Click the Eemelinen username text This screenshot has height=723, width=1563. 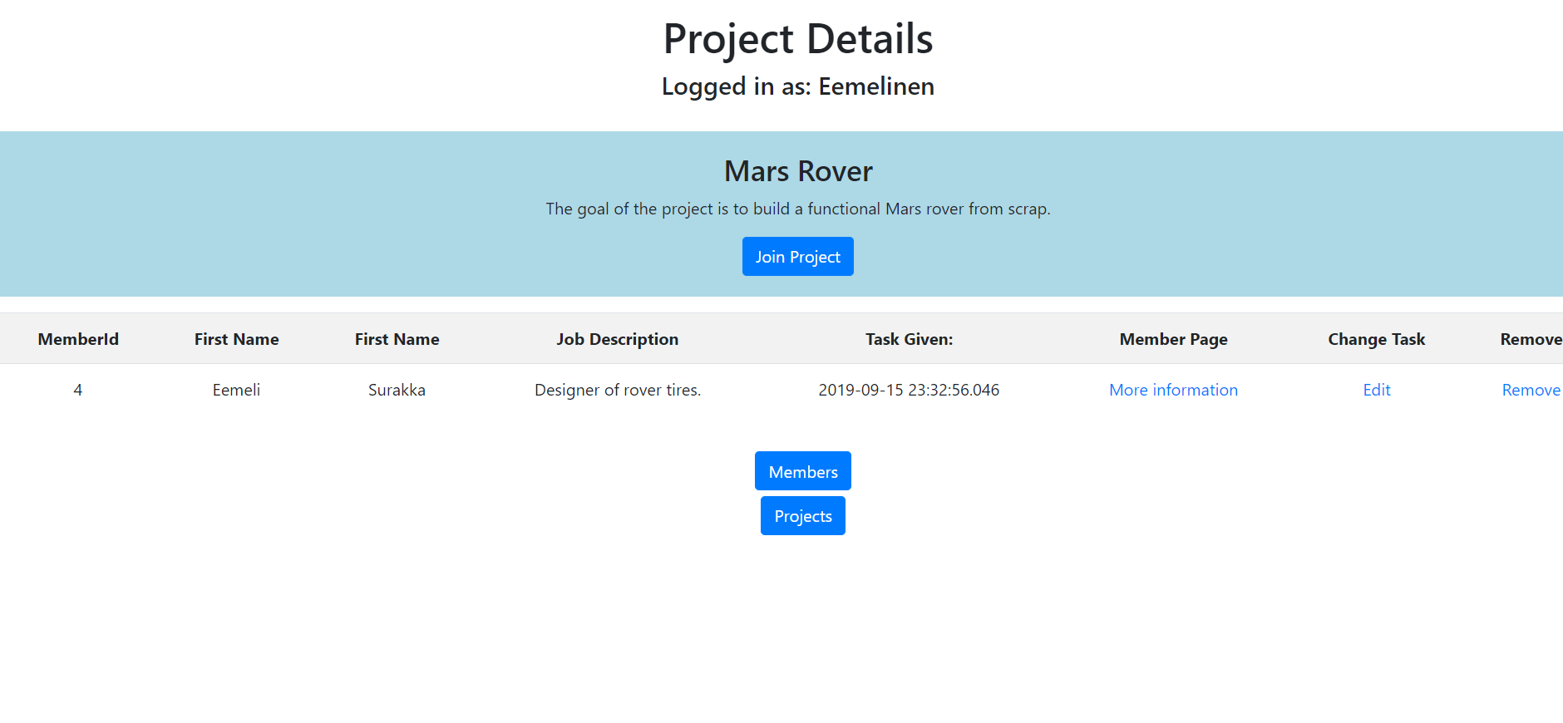pyautogui.click(x=876, y=86)
